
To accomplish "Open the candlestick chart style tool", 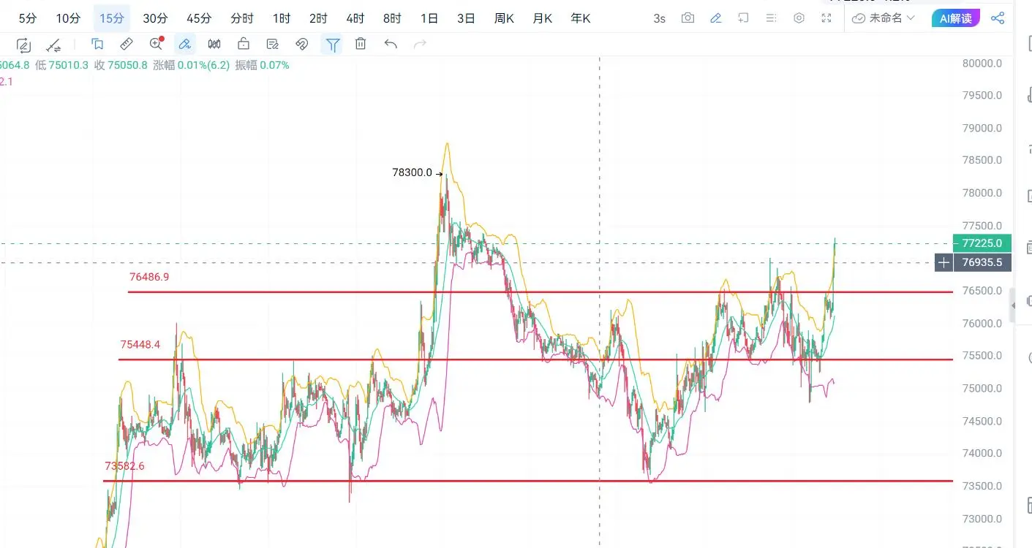I will click(214, 45).
